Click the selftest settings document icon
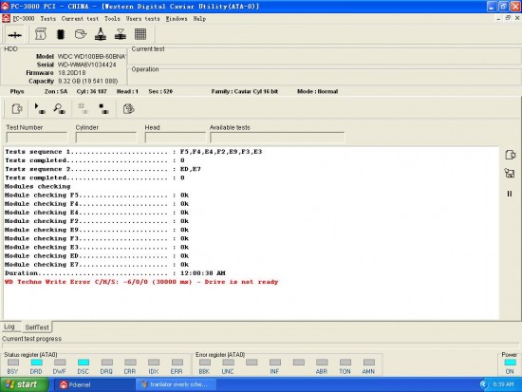Screen dimensions: 522x392 click(x=17, y=109)
